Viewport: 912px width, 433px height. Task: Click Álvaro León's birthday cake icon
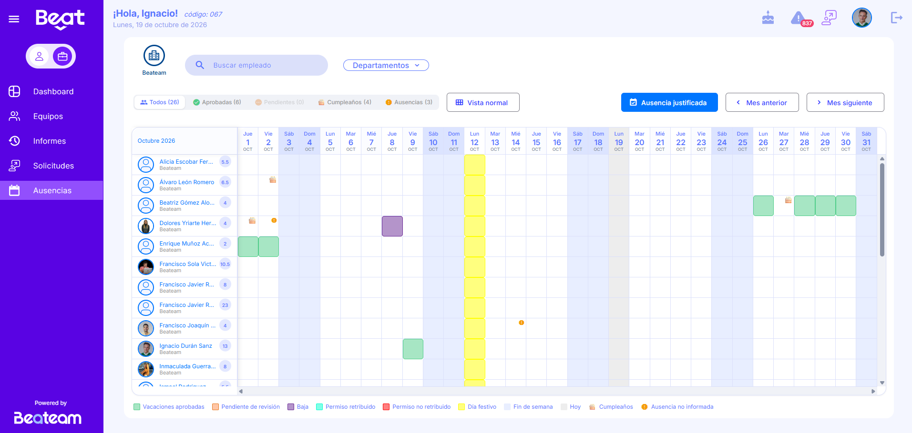(273, 179)
